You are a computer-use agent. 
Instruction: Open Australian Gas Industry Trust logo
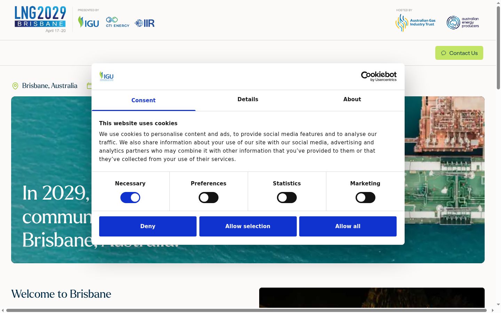415,23
